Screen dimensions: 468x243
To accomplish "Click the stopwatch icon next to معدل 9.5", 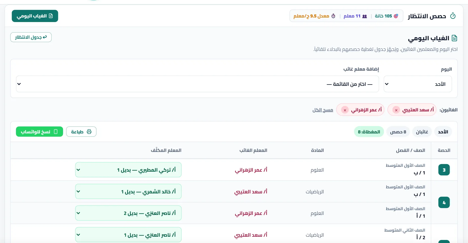I will click(333, 16).
